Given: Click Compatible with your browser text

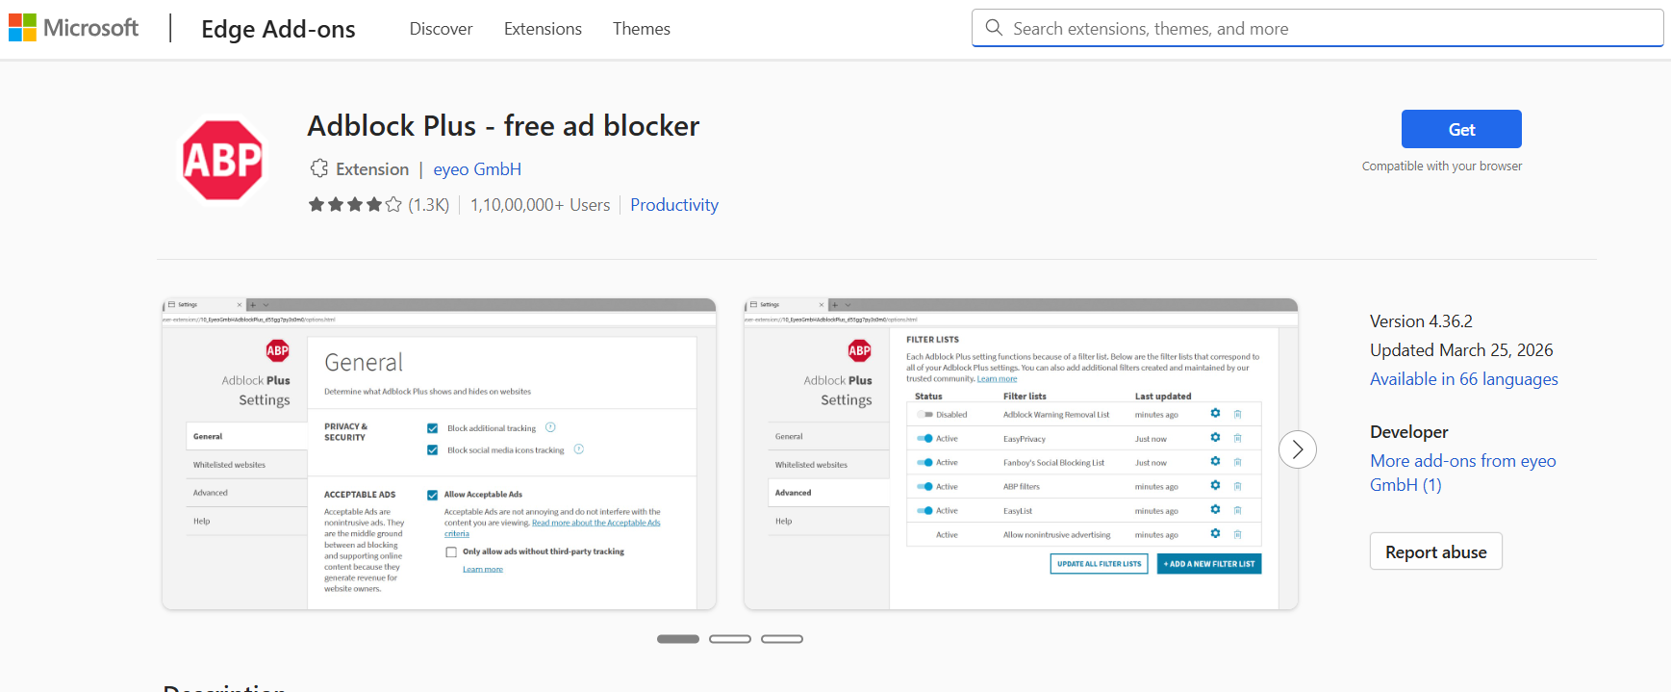Looking at the screenshot, I should coord(1442,167).
